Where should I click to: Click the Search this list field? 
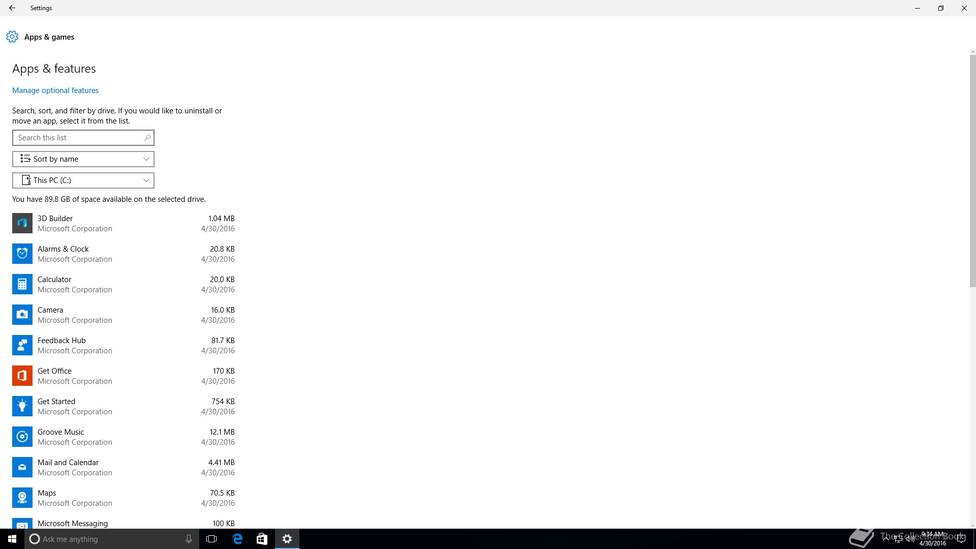(83, 138)
